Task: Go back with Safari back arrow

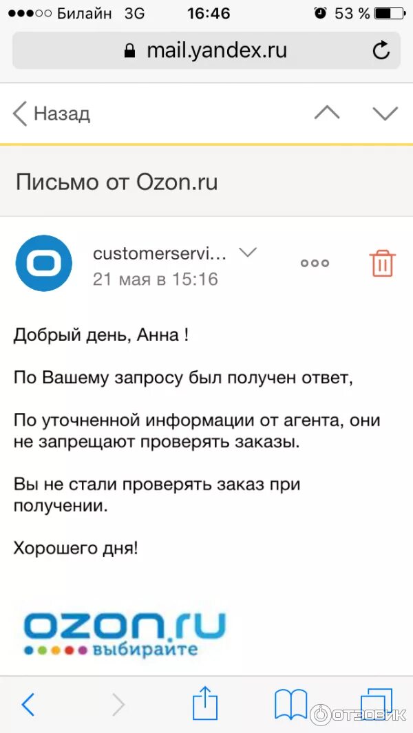Action: [x=28, y=703]
